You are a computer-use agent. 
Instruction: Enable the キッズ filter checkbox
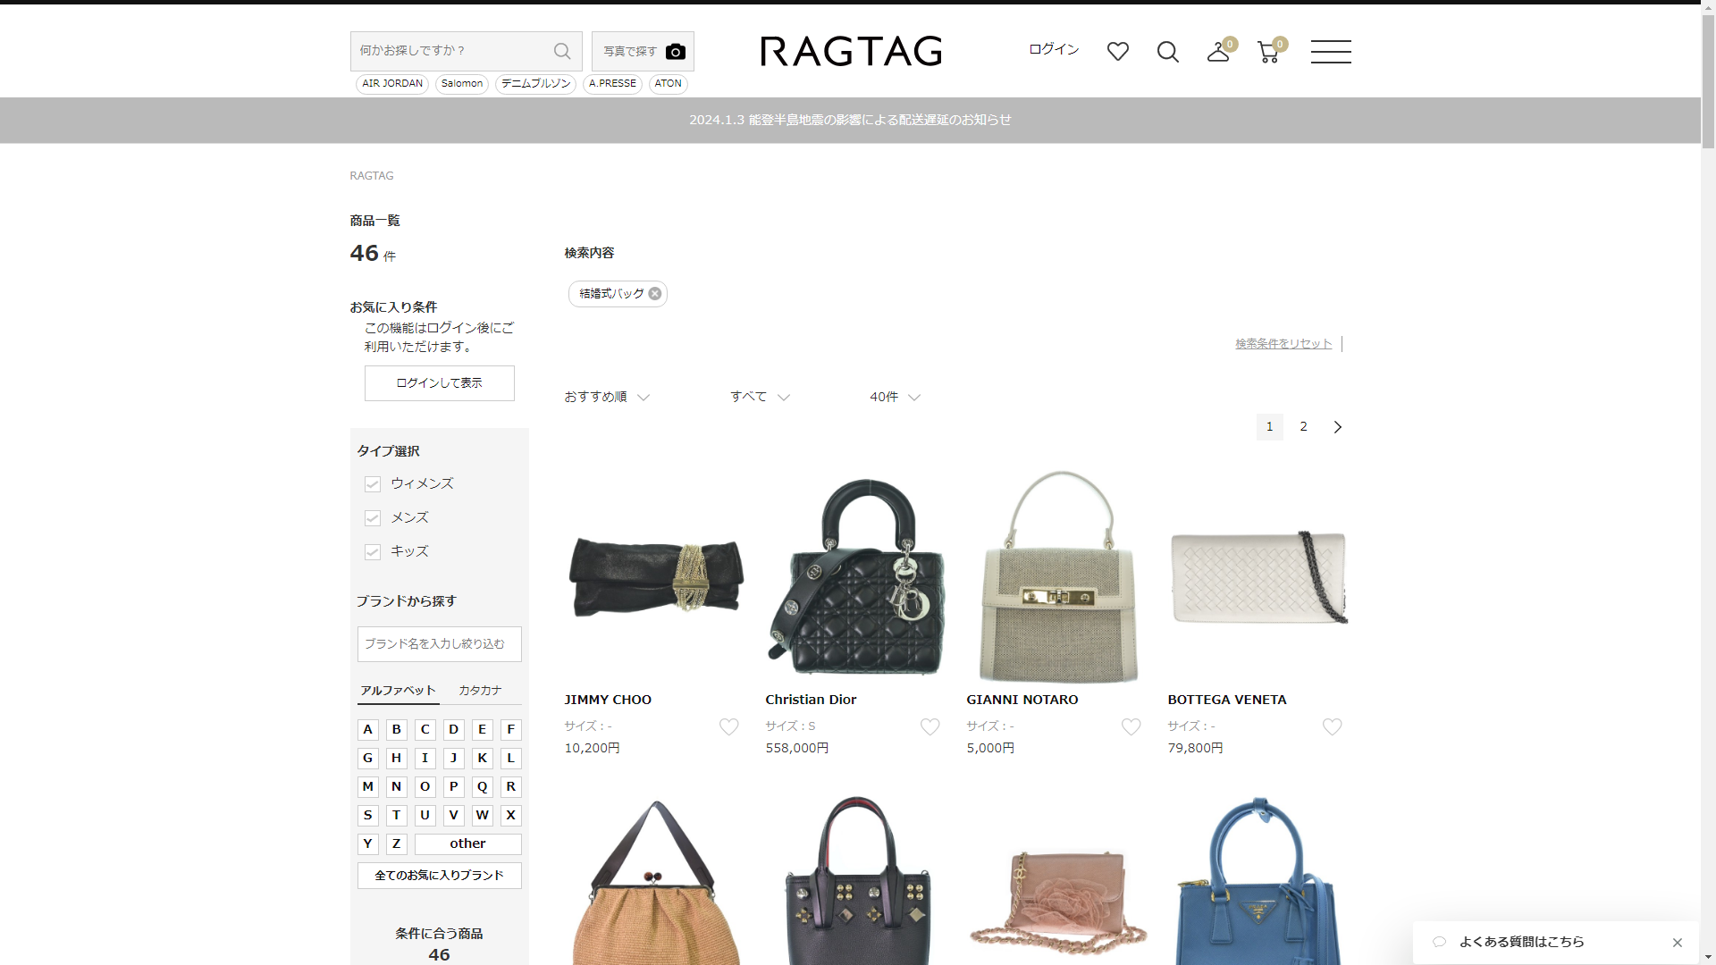[x=373, y=552]
